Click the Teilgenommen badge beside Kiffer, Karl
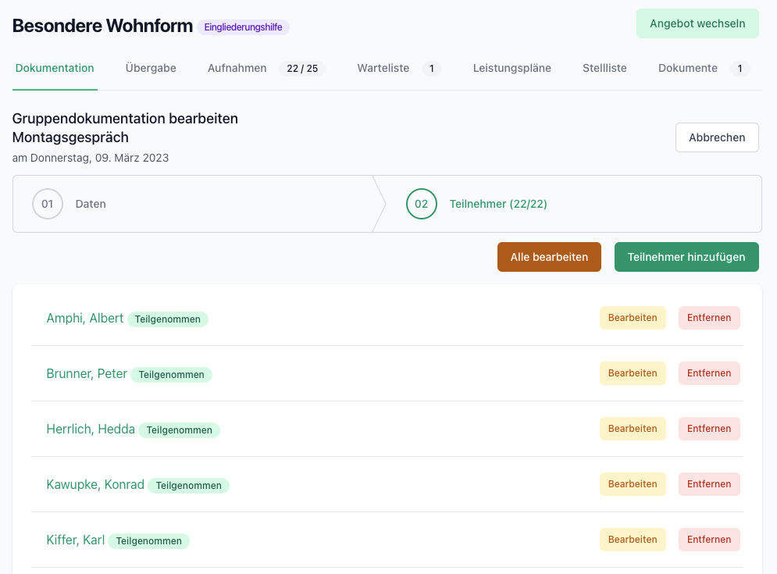This screenshot has height=574, width=777. tap(148, 541)
